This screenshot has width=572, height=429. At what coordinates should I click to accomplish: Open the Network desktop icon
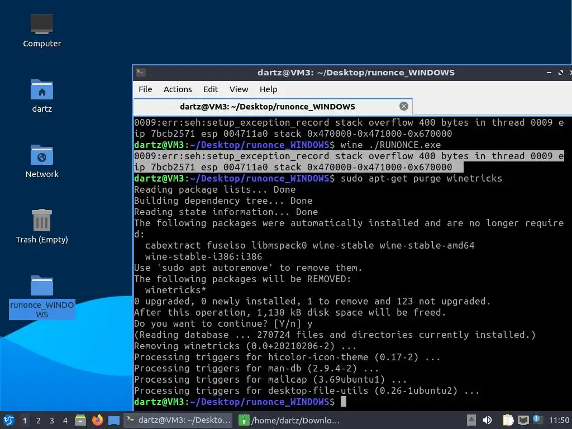coord(41,161)
